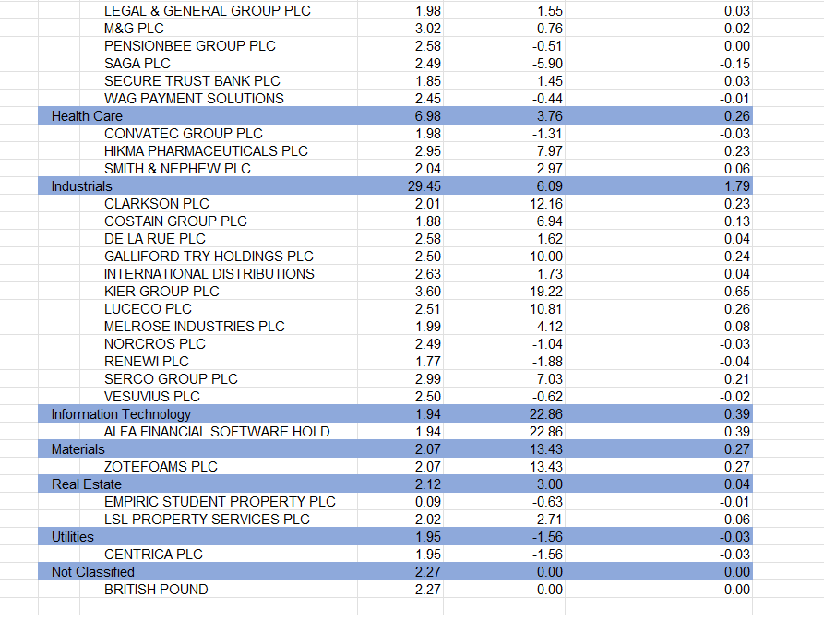Select COSTAIN GROUP PLC cell
This screenshot has width=824, height=633.
[219, 221]
